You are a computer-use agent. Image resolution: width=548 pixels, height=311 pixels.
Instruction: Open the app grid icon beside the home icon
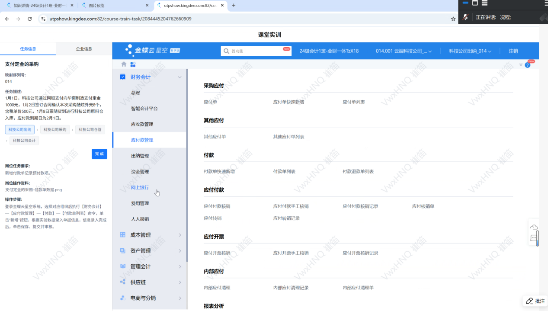[133, 64]
